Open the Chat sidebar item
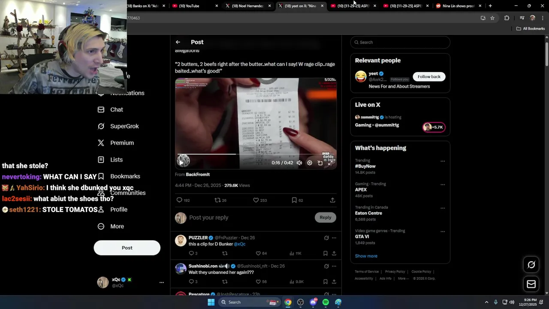The image size is (549, 309). 110,109
